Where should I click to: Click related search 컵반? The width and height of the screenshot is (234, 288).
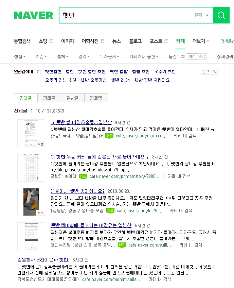click(x=70, y=71)
